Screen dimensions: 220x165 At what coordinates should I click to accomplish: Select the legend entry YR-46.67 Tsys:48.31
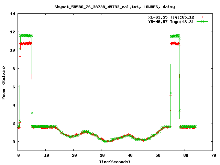(x=171, y=22)
